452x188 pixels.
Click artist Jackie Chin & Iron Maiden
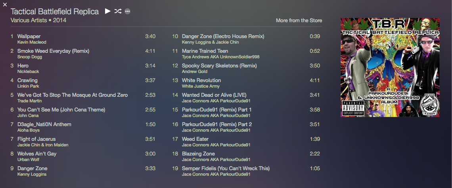click(43, 145)
